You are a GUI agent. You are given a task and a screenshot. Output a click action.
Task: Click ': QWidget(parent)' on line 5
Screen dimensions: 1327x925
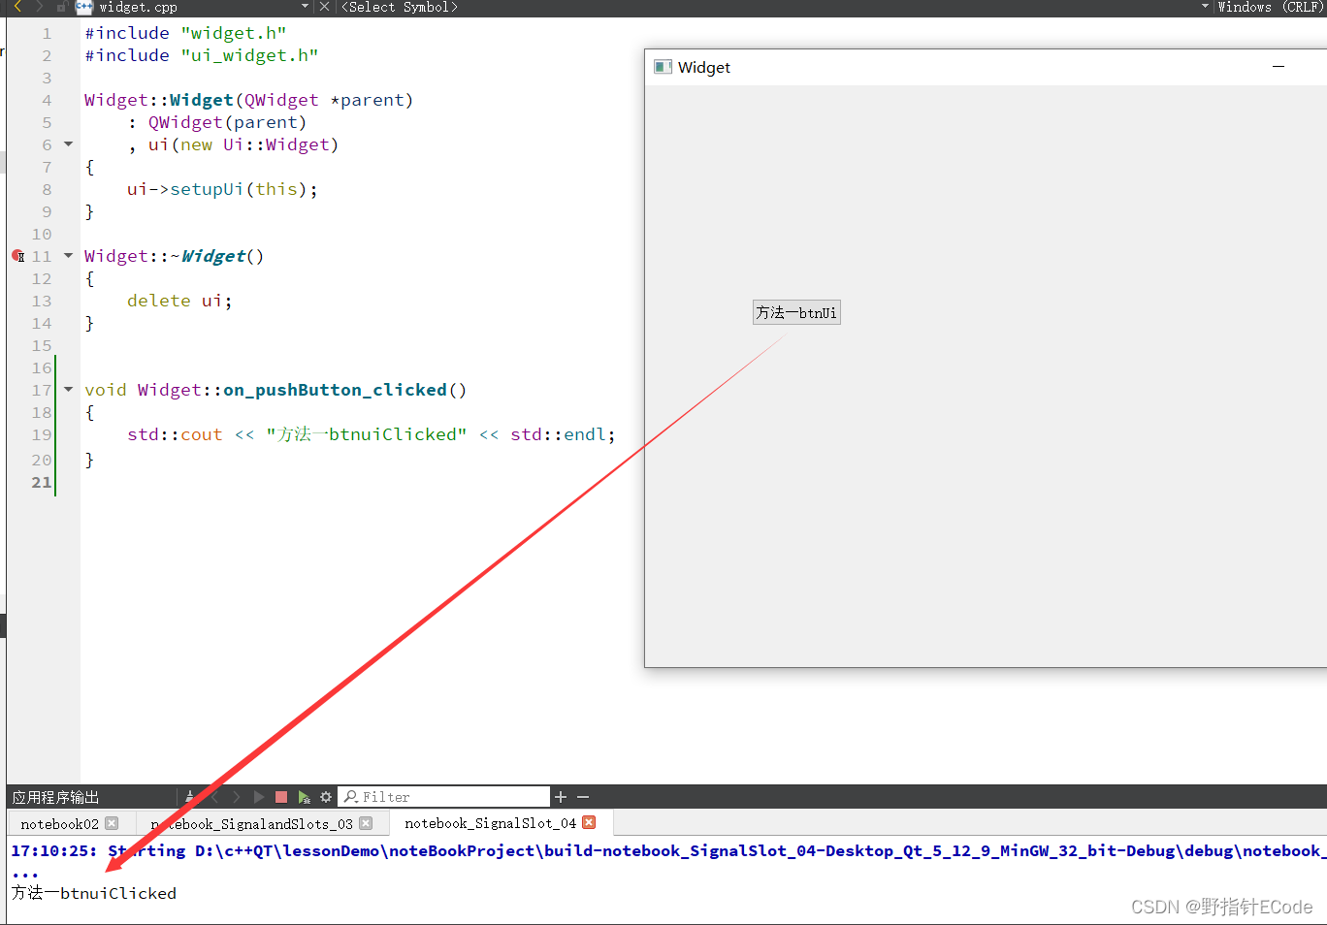216,122
